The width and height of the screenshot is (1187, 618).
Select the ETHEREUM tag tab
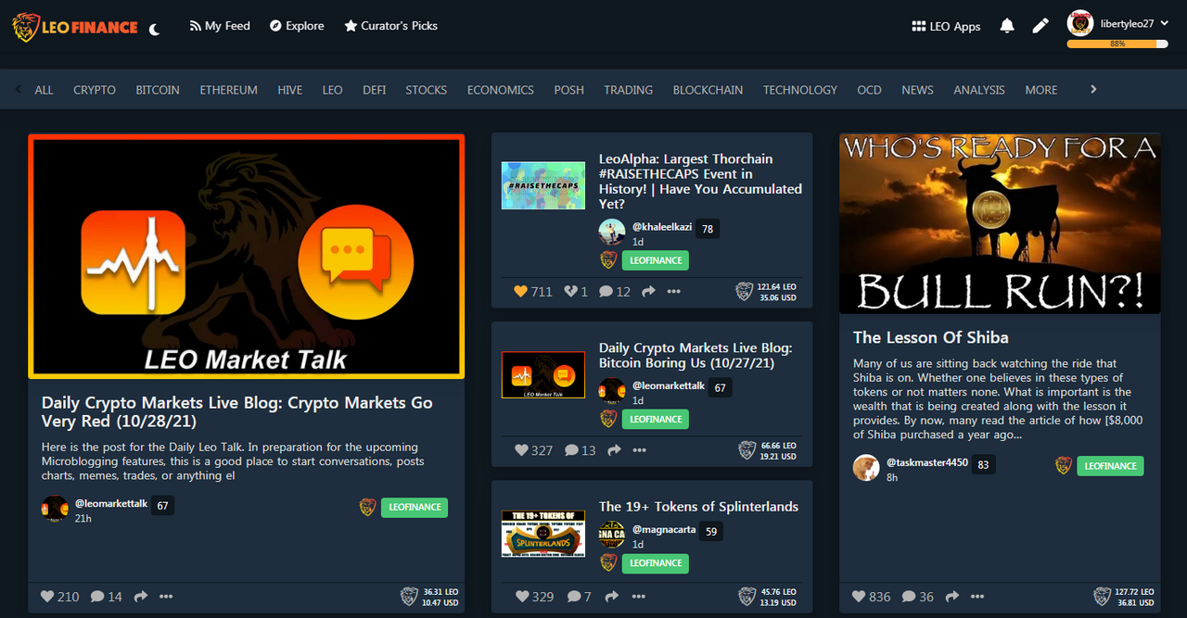[229, 90]
